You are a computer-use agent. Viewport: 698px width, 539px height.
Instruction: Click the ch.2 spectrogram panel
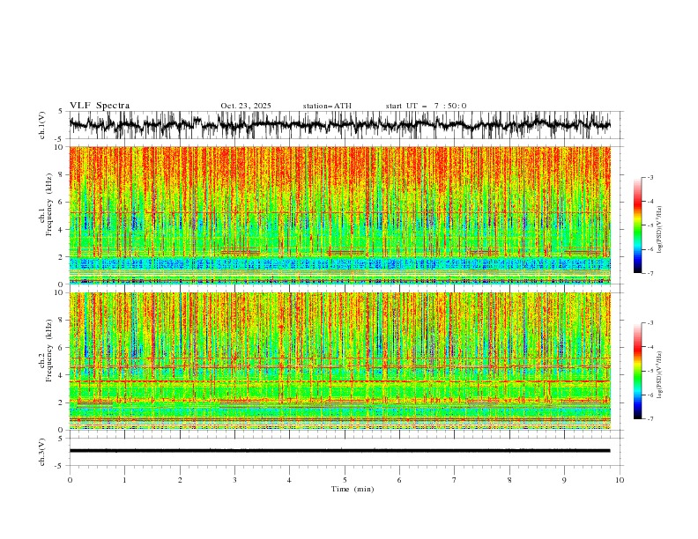(339, 361)
